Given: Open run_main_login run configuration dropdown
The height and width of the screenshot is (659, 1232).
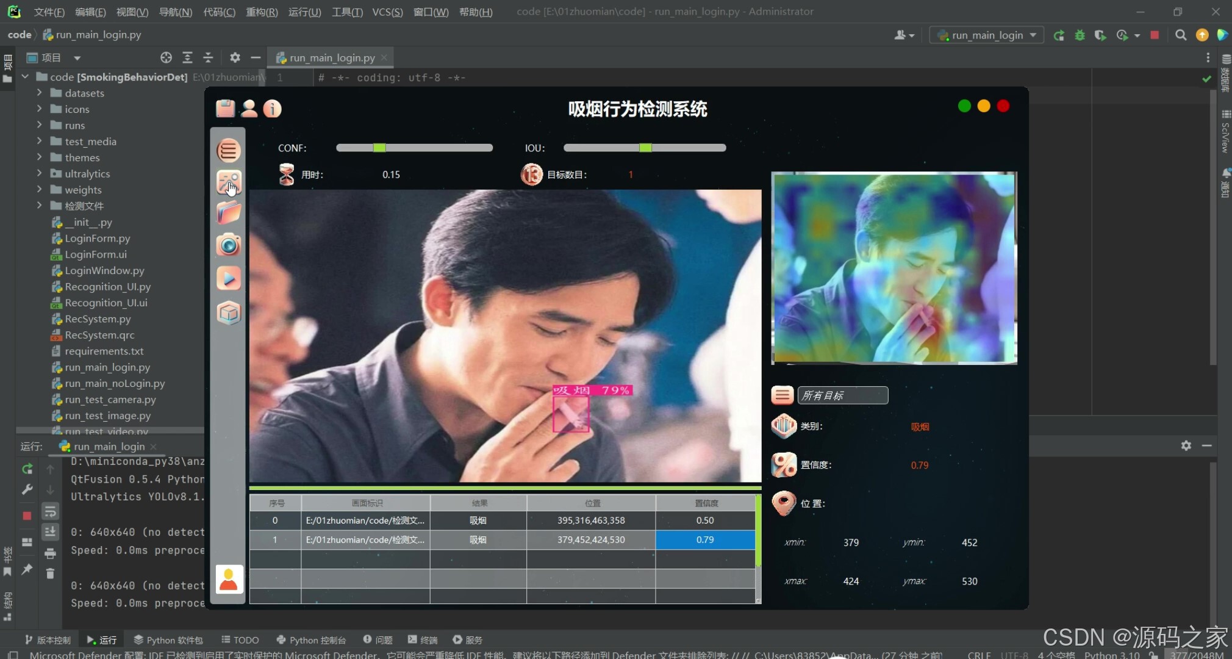Looking at the screenshot, I should tap(987, 35).
